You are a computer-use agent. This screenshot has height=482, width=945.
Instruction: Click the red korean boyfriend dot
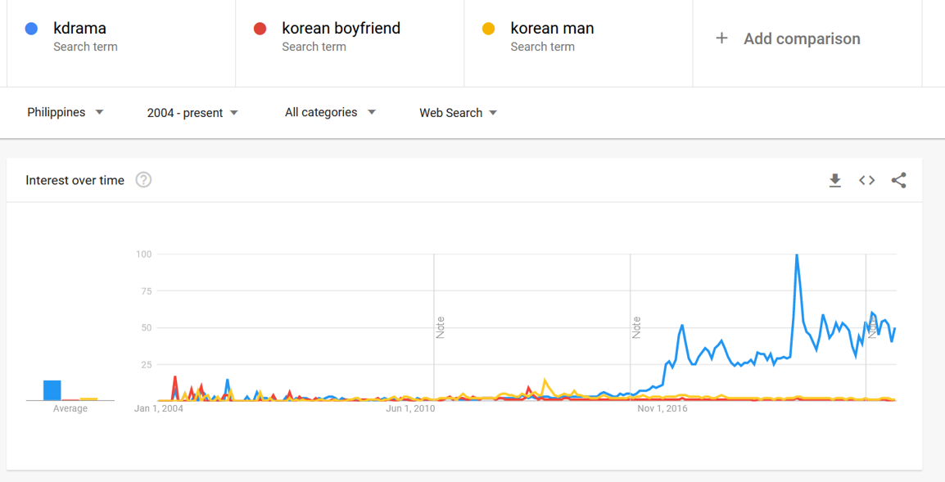click(260, 29)
